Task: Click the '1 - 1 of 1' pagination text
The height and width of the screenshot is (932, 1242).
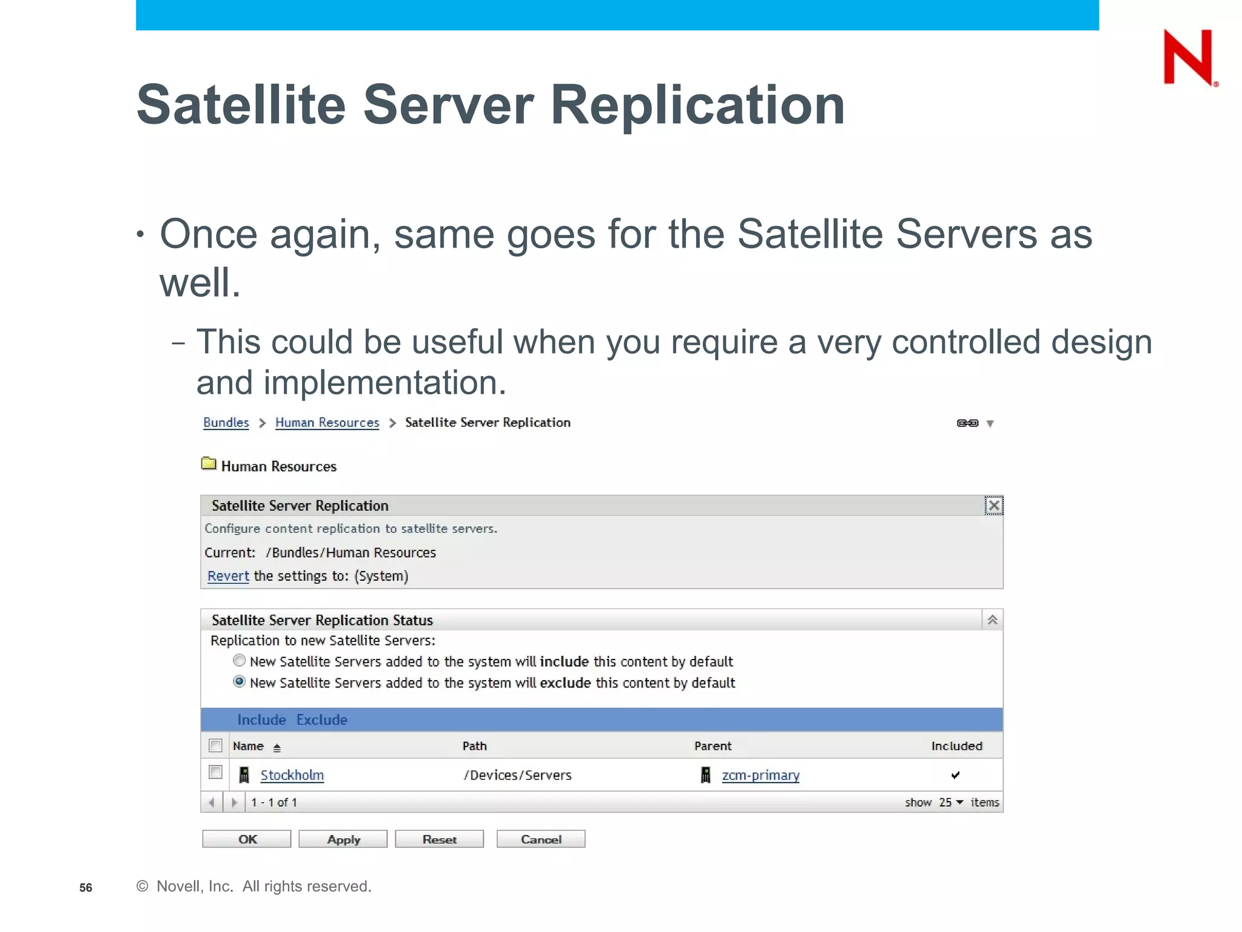Action: tap(274, 802)
